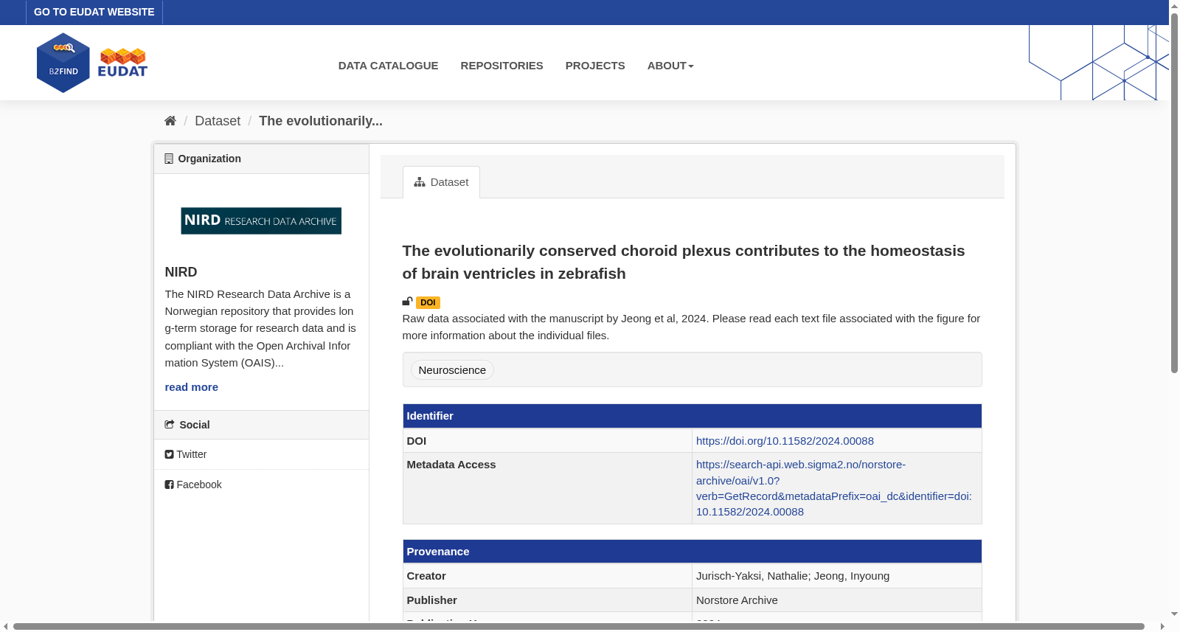Image resolution: width=1180 pixels, height=632 pixels.
Task: Click the 'Raw data associated with the manuscript' description
Action: tap(691, 327)
